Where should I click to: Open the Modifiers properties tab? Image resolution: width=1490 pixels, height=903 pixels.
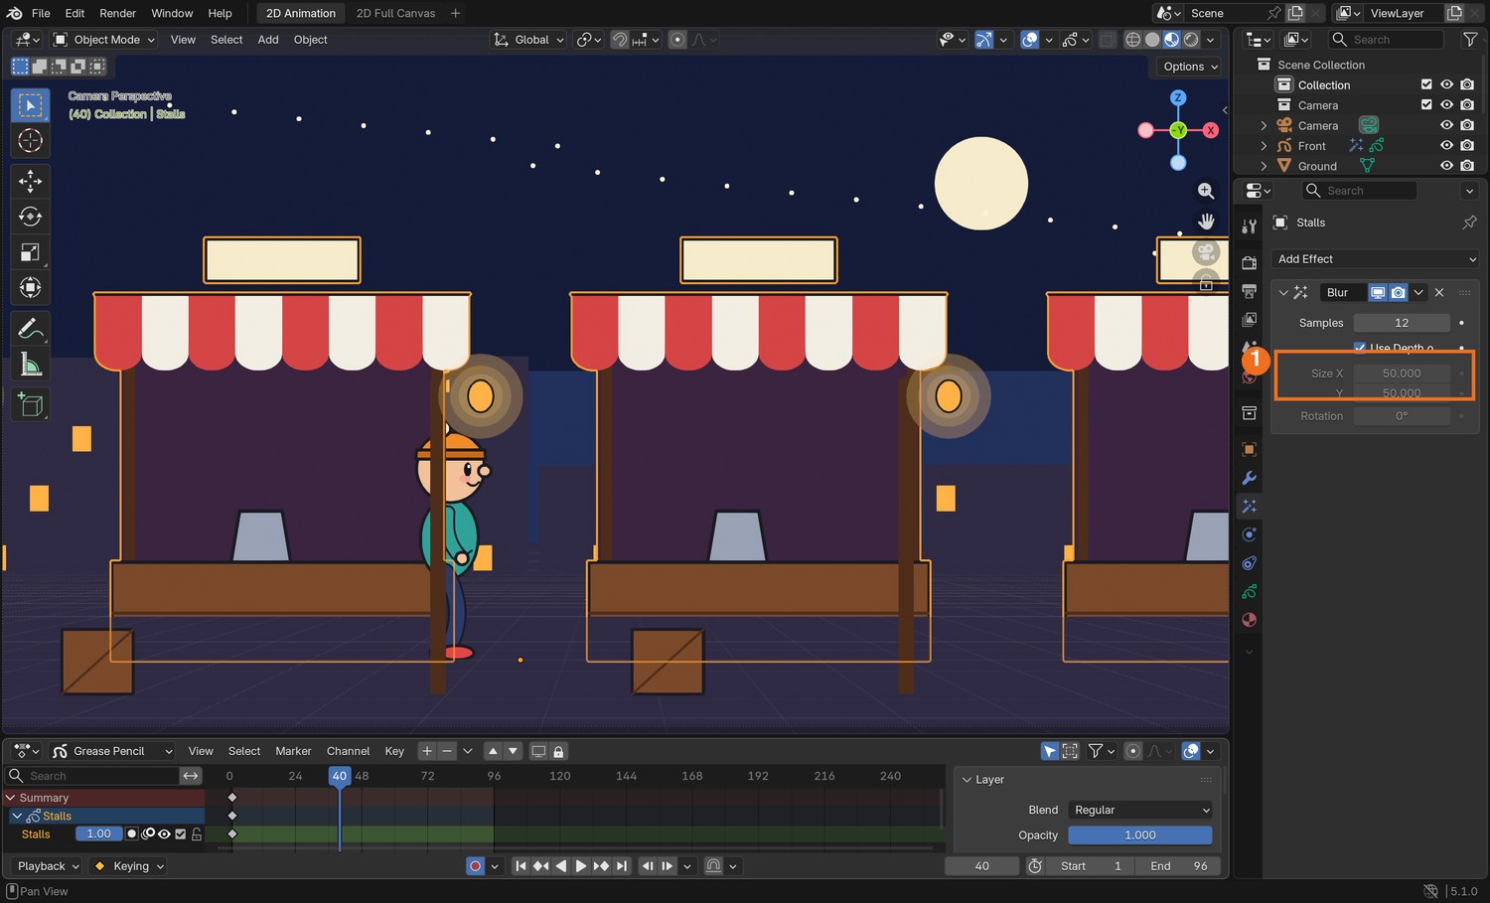[x=1250, y=478]
